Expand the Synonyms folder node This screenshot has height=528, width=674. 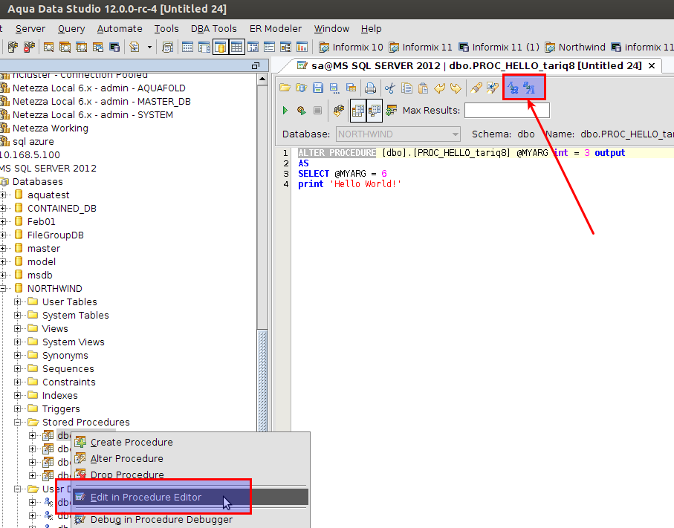pyautogui.click(x=18, y=355)
